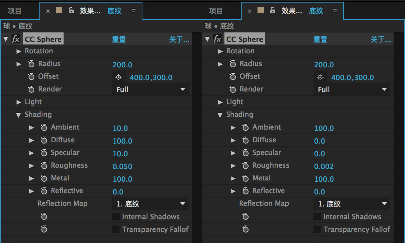This screenshot has width=405, height=243.
Task: Click the lock icon in the right panel tab
Action: 272,10
